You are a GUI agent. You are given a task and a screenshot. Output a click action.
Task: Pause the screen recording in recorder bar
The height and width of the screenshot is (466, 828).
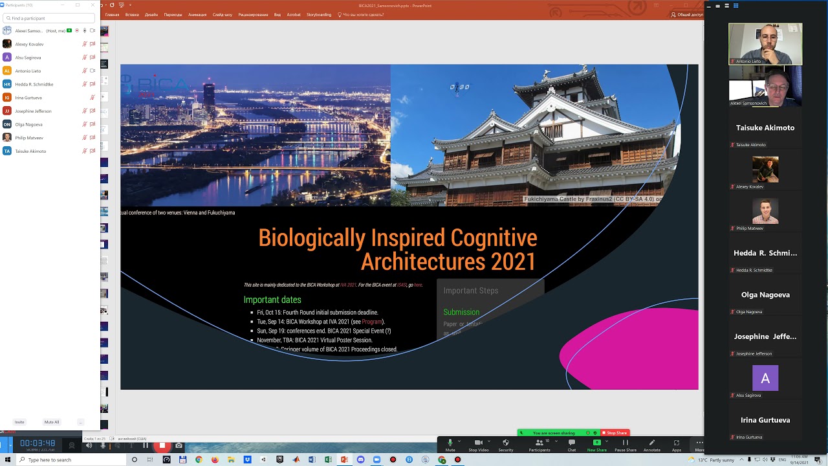point(146,445)
